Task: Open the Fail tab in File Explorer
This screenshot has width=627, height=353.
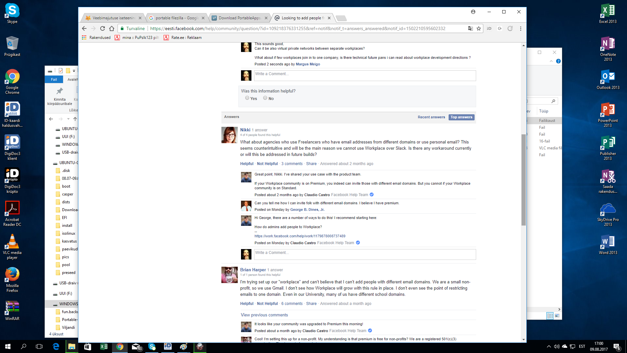Action: tap(54, 79)
